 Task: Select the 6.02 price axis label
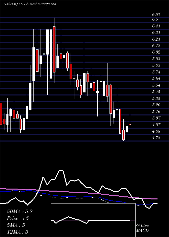coord(156,52)
